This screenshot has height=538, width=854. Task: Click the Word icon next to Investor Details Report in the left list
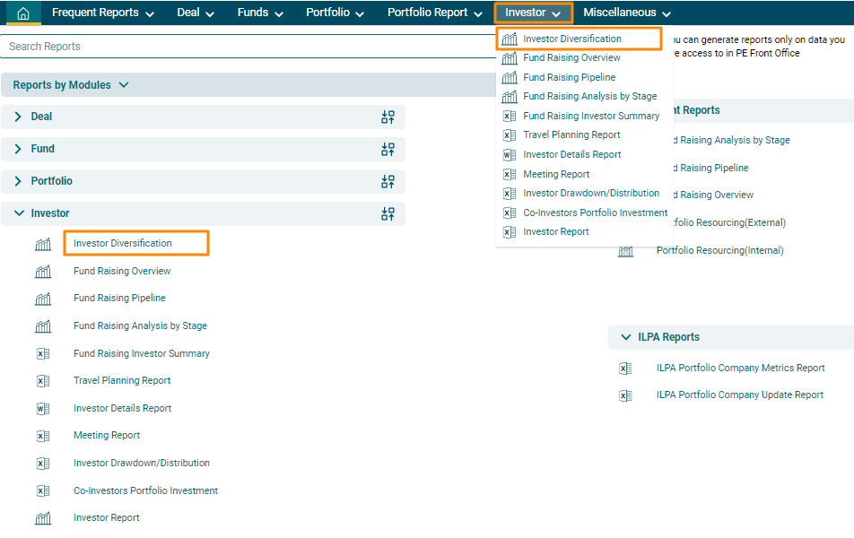click(43, 409)
